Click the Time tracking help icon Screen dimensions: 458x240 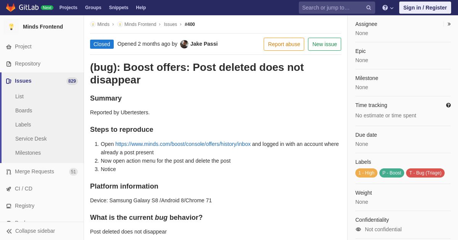(448, 105)
